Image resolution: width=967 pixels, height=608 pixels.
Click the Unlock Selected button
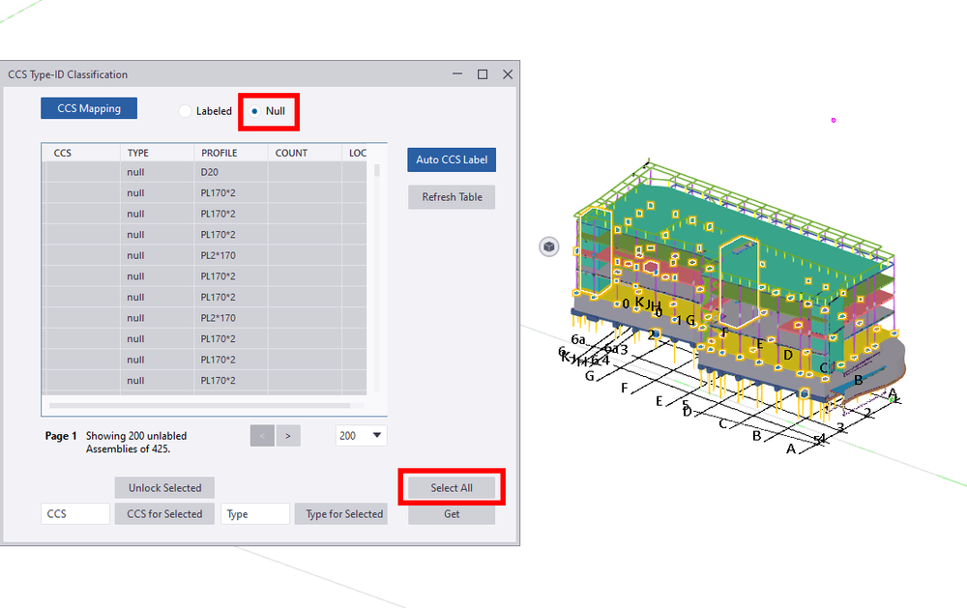[164, 487]
